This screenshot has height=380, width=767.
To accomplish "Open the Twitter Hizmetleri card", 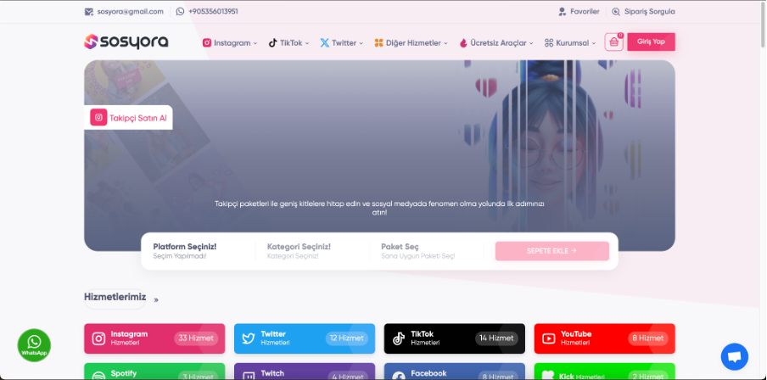I will [305, 338].
